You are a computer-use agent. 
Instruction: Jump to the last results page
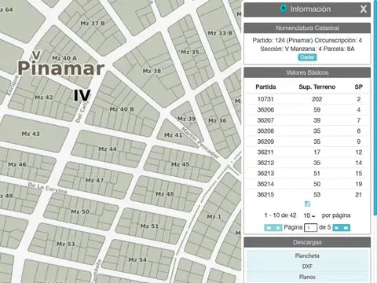point(346,228)
